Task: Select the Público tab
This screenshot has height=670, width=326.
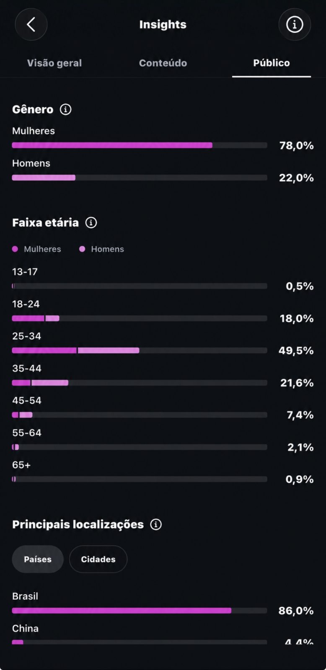Action: [x=272, y=63]
